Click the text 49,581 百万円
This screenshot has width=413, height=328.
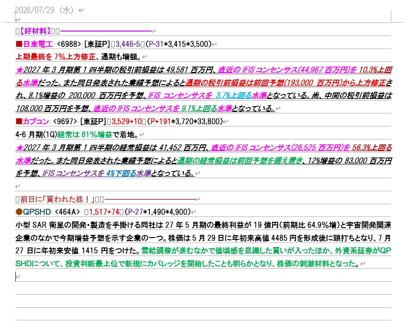189,70
